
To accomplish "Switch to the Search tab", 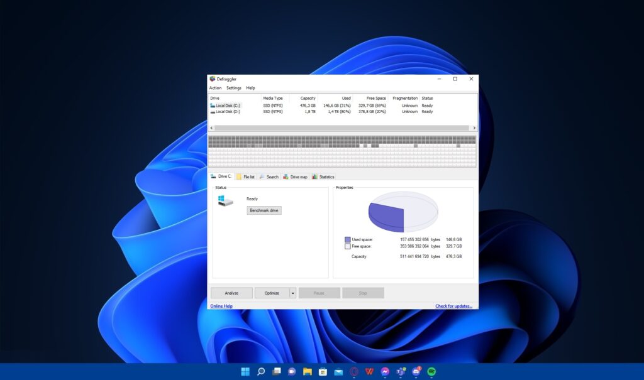I will tap(269, 177).
